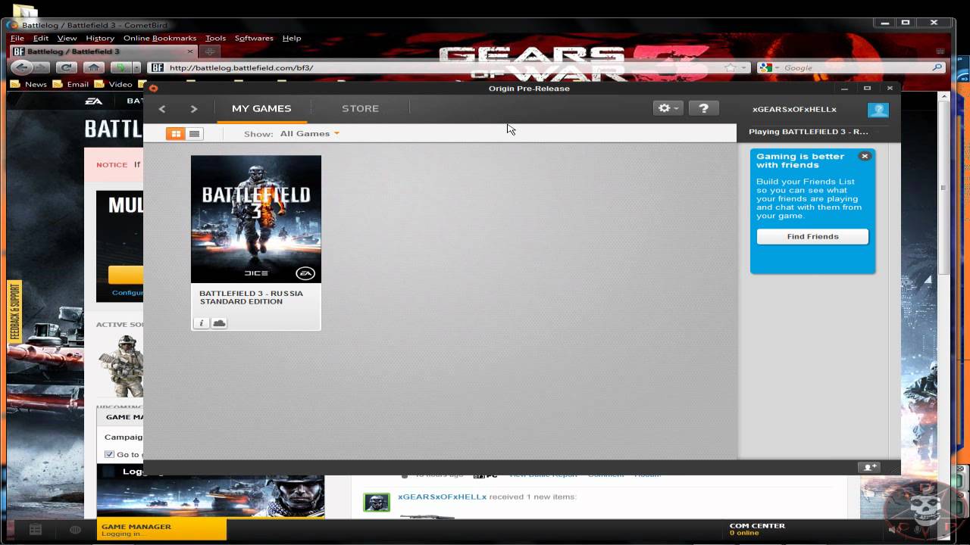Image resolution: width=970 pixels, height=545 pixels.
Task: Switch Origin library to grid view
Action: tap(176, 134)
